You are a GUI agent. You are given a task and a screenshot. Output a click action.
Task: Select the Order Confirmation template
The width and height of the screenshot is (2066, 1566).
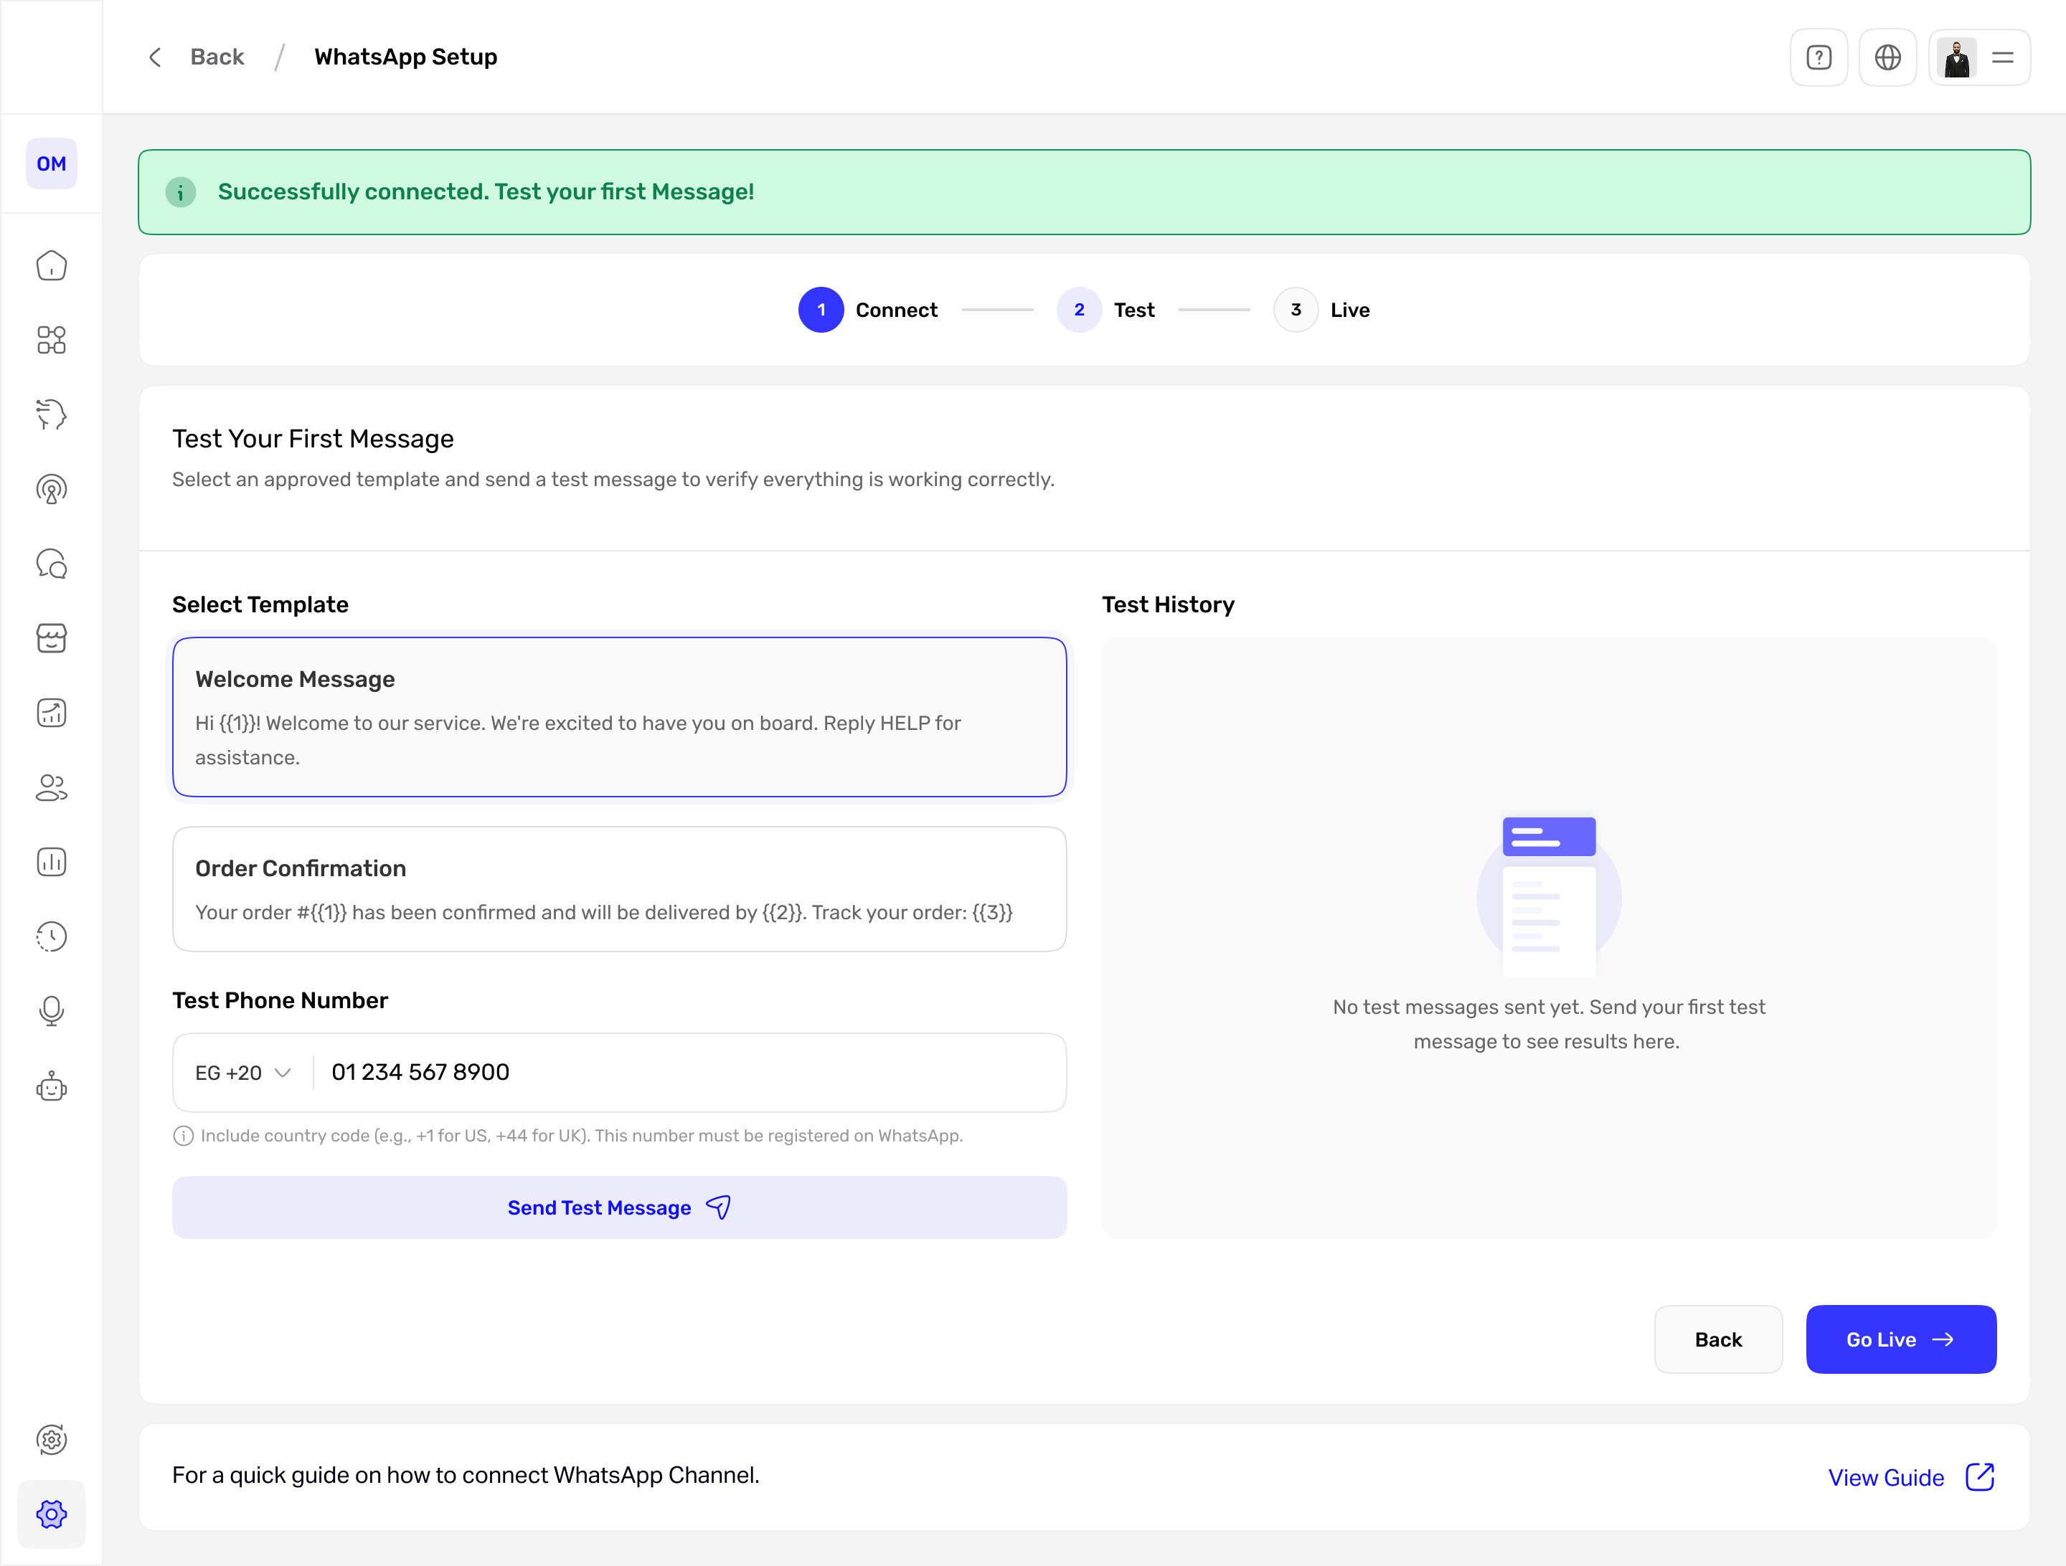tap(619, 889)
